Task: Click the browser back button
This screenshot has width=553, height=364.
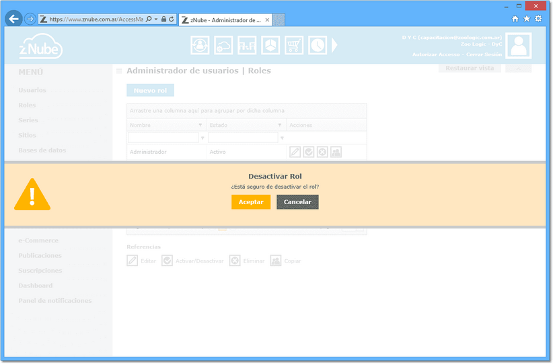Action: pyautogui.click(x=13, y=19)
